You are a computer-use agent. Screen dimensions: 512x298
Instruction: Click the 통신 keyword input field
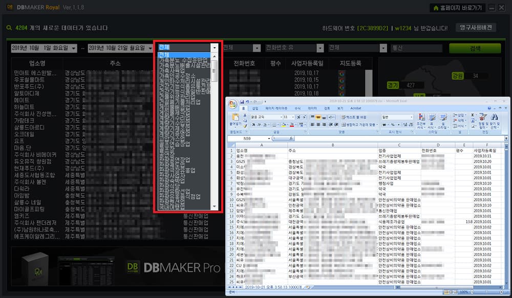[x=416, y=48]
